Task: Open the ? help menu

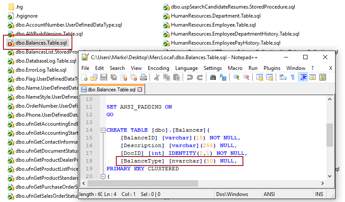Action: coord(312,68)
